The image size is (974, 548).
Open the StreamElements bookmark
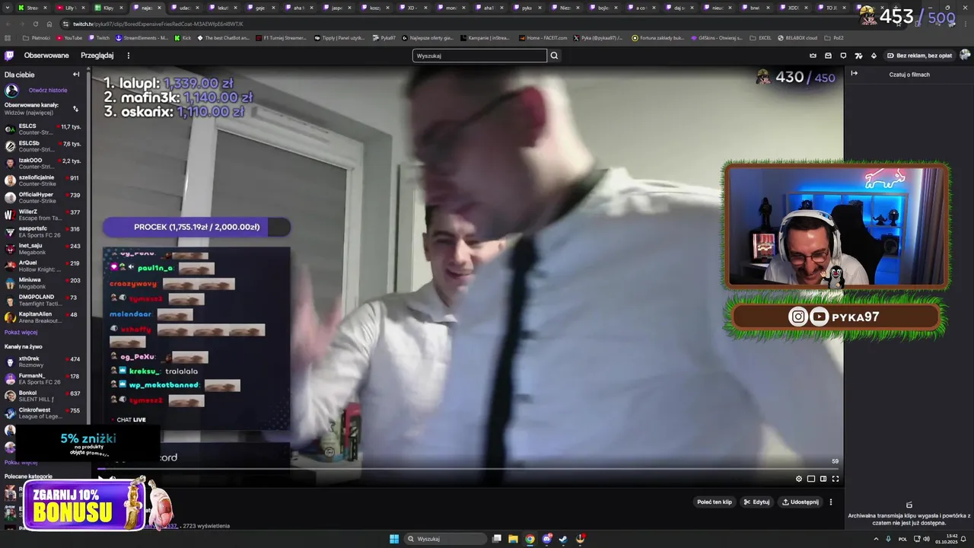click(x=142, y=37)
